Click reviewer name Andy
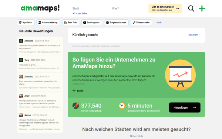This screenshot has height=139, width=222. (x=27, y=96)
